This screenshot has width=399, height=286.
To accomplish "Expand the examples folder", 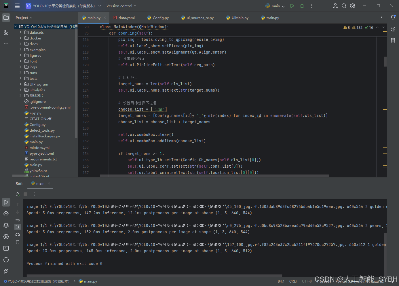I will tap(20, 50).
